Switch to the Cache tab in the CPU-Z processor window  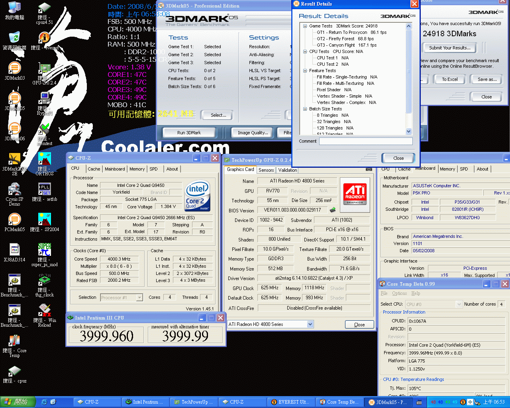pos(94,169)
